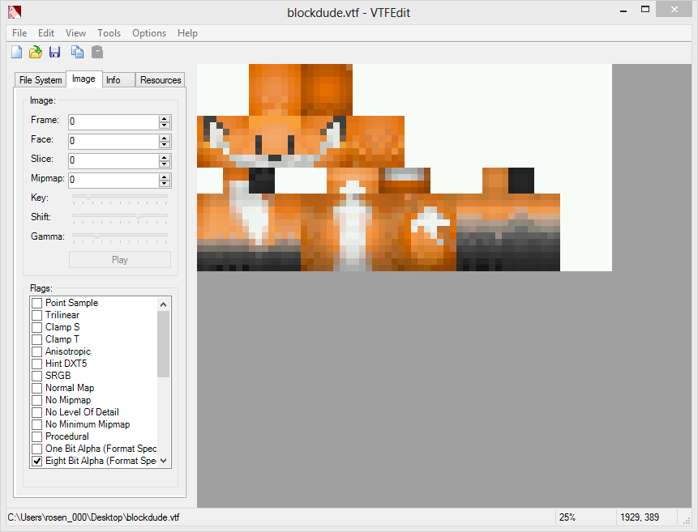The height and width of the screenshot is (532, 698).
Task: Click the 1929, 389 coordinates status entry
Action: 640,517
